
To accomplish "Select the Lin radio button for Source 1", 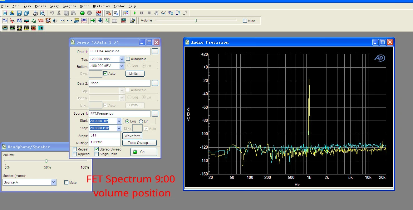I will 141,121.
